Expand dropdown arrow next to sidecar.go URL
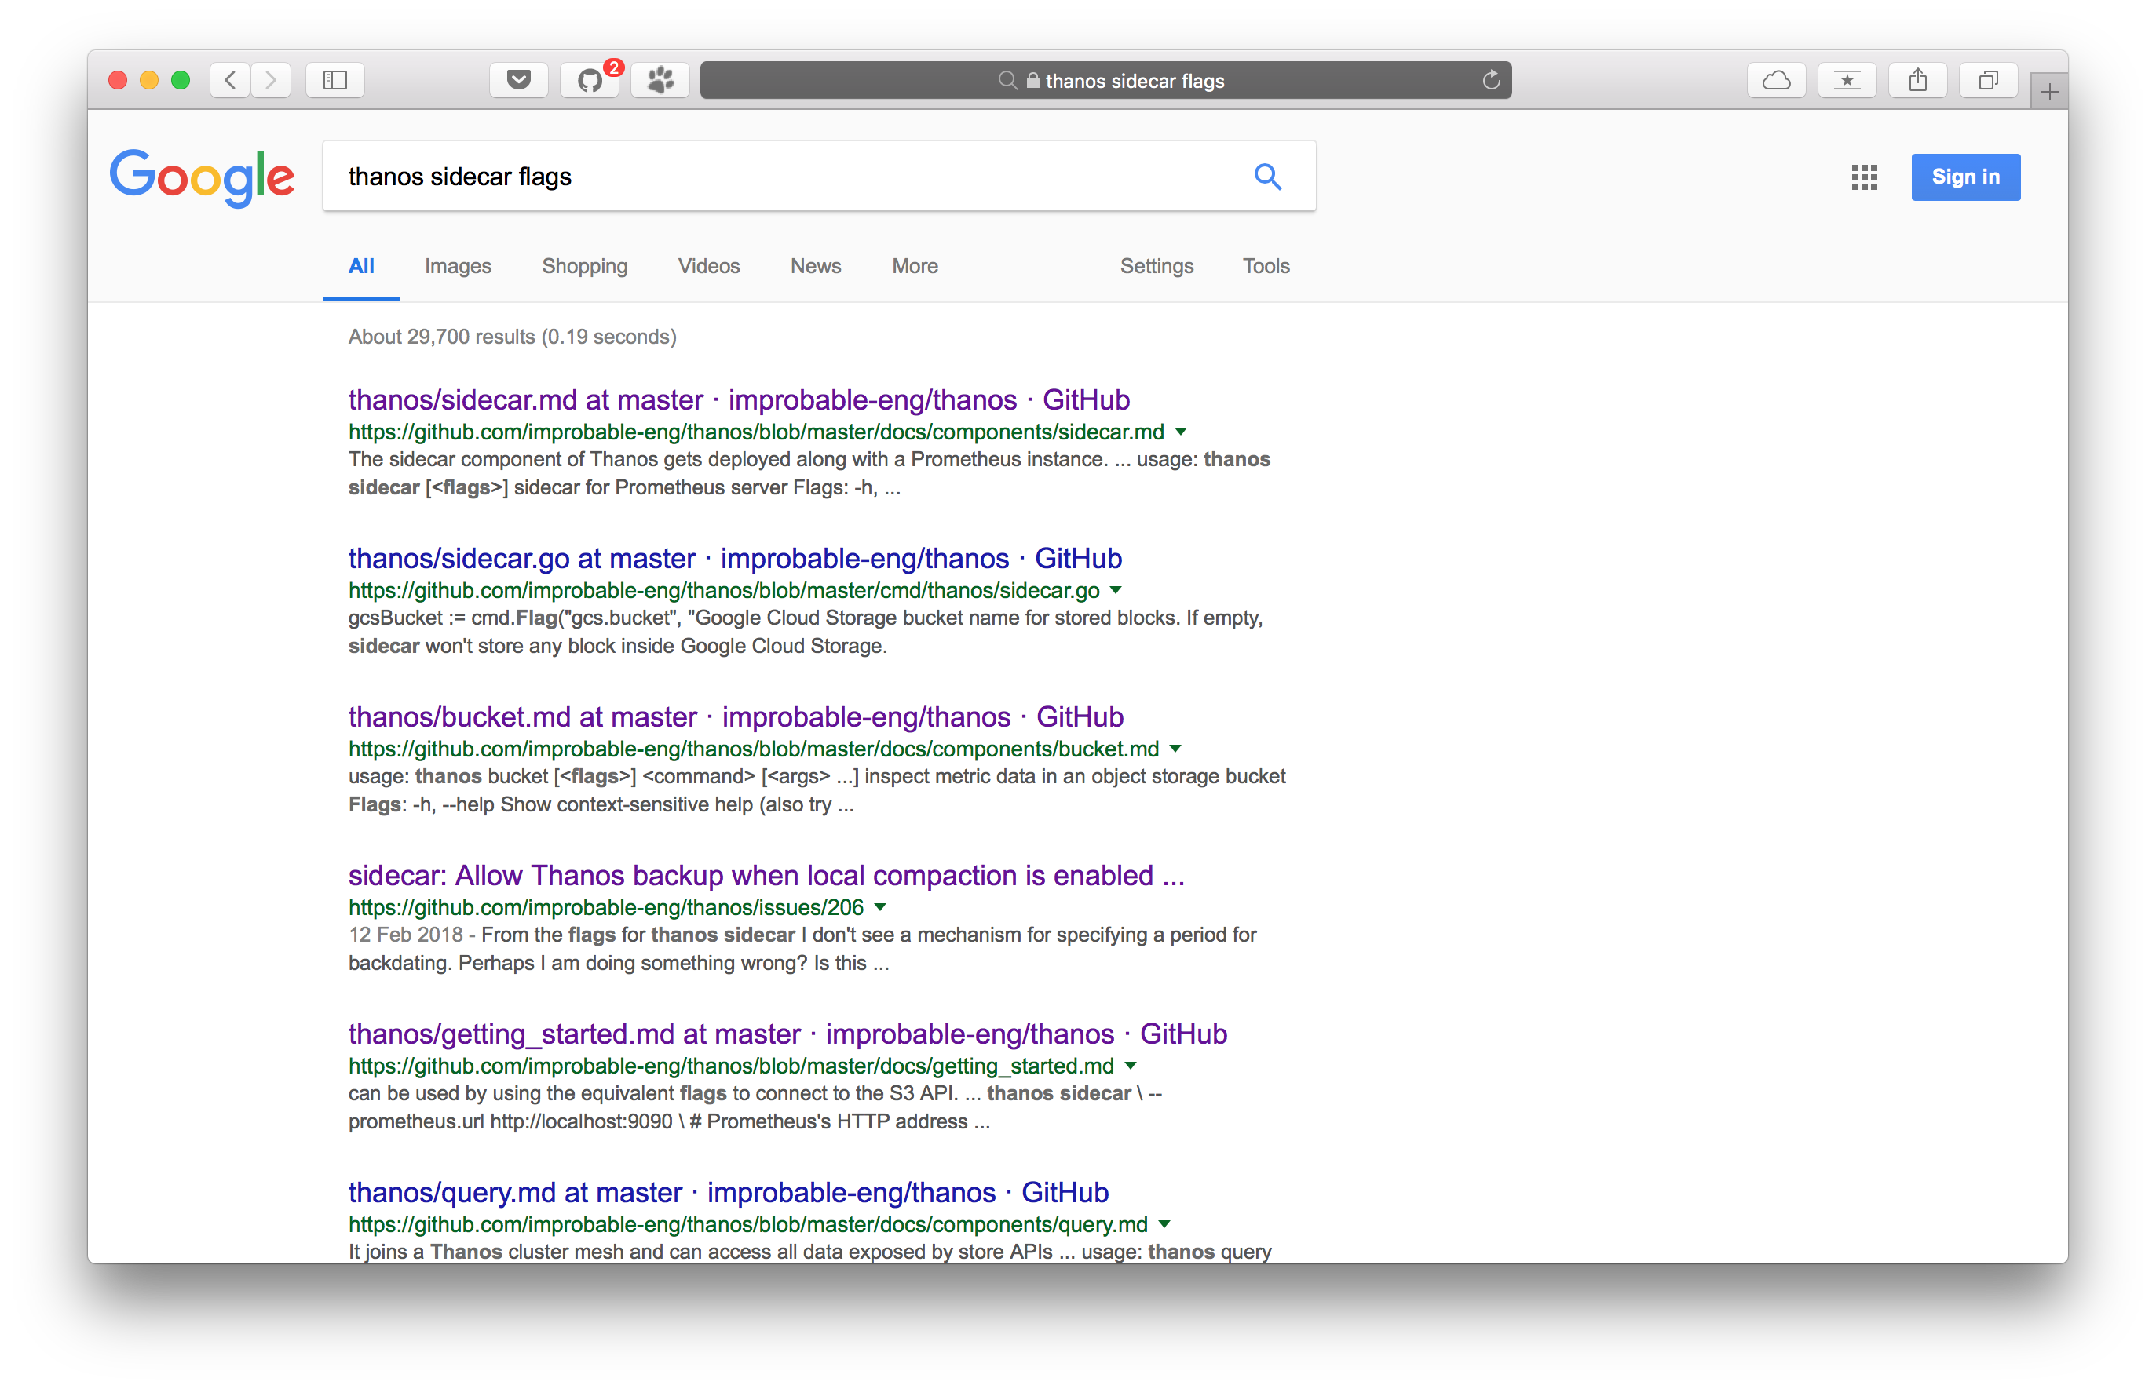 (x=1116, y=591)
